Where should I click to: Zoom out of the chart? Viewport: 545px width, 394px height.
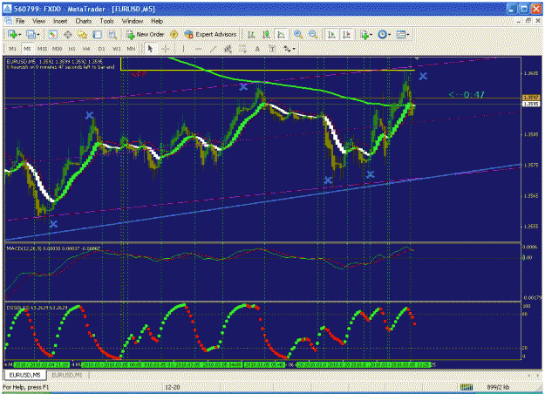[x=313, y=34]
